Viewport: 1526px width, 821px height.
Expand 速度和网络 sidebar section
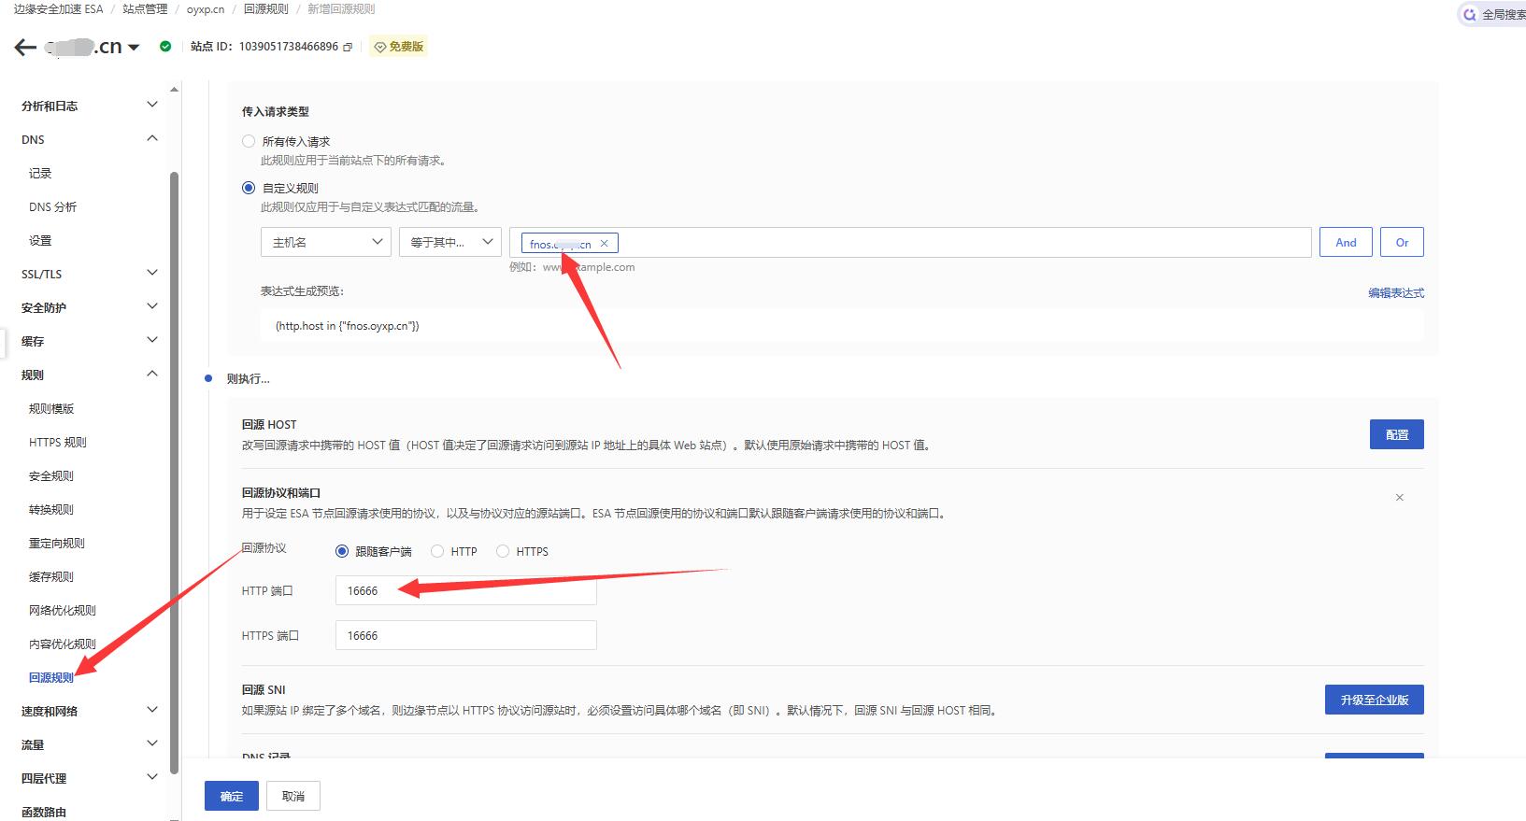point(152,710)
